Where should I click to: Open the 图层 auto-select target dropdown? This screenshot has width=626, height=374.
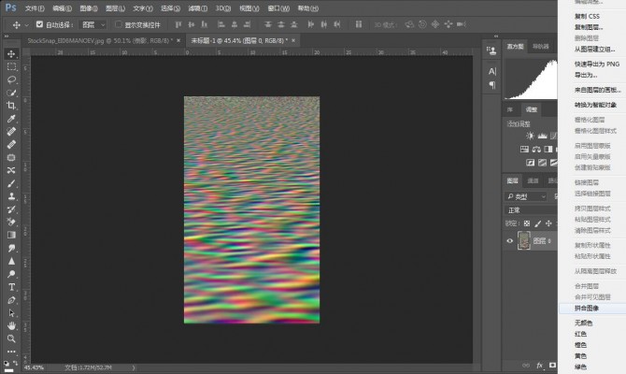[x=94, y=25]
